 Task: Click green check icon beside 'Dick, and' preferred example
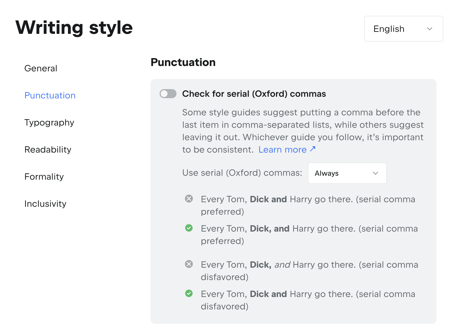(x=189, y=228)
